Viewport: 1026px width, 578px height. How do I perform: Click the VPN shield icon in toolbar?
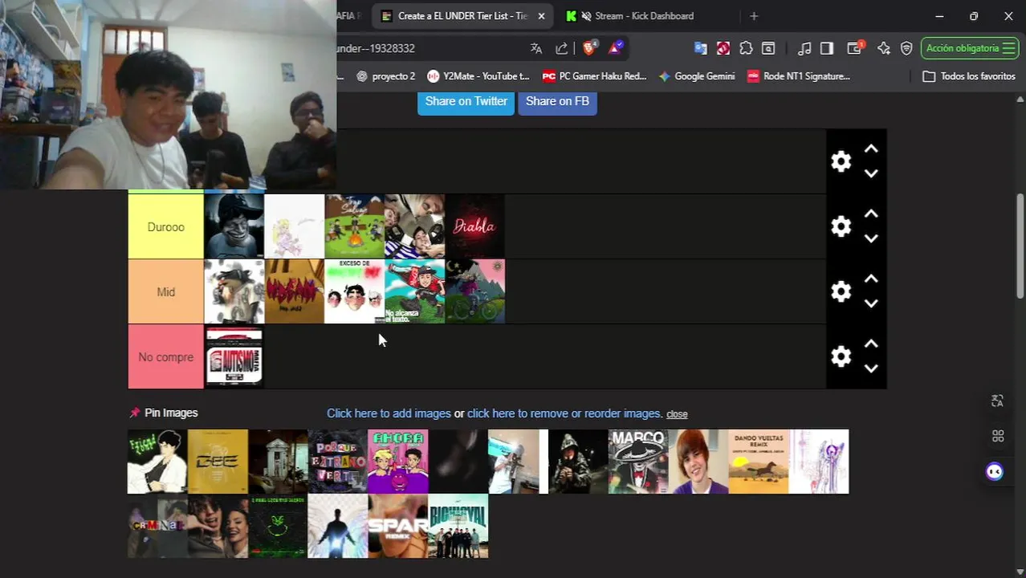pos(906,48)
